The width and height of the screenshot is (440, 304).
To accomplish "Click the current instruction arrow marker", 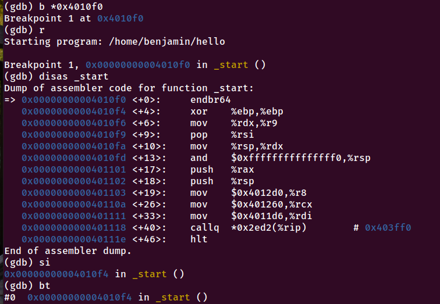I will click(x=10, y=100).
